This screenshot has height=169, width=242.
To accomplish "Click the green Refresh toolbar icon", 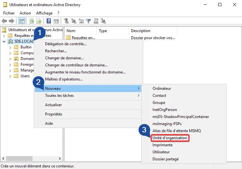I will click(x=32, y=21).
